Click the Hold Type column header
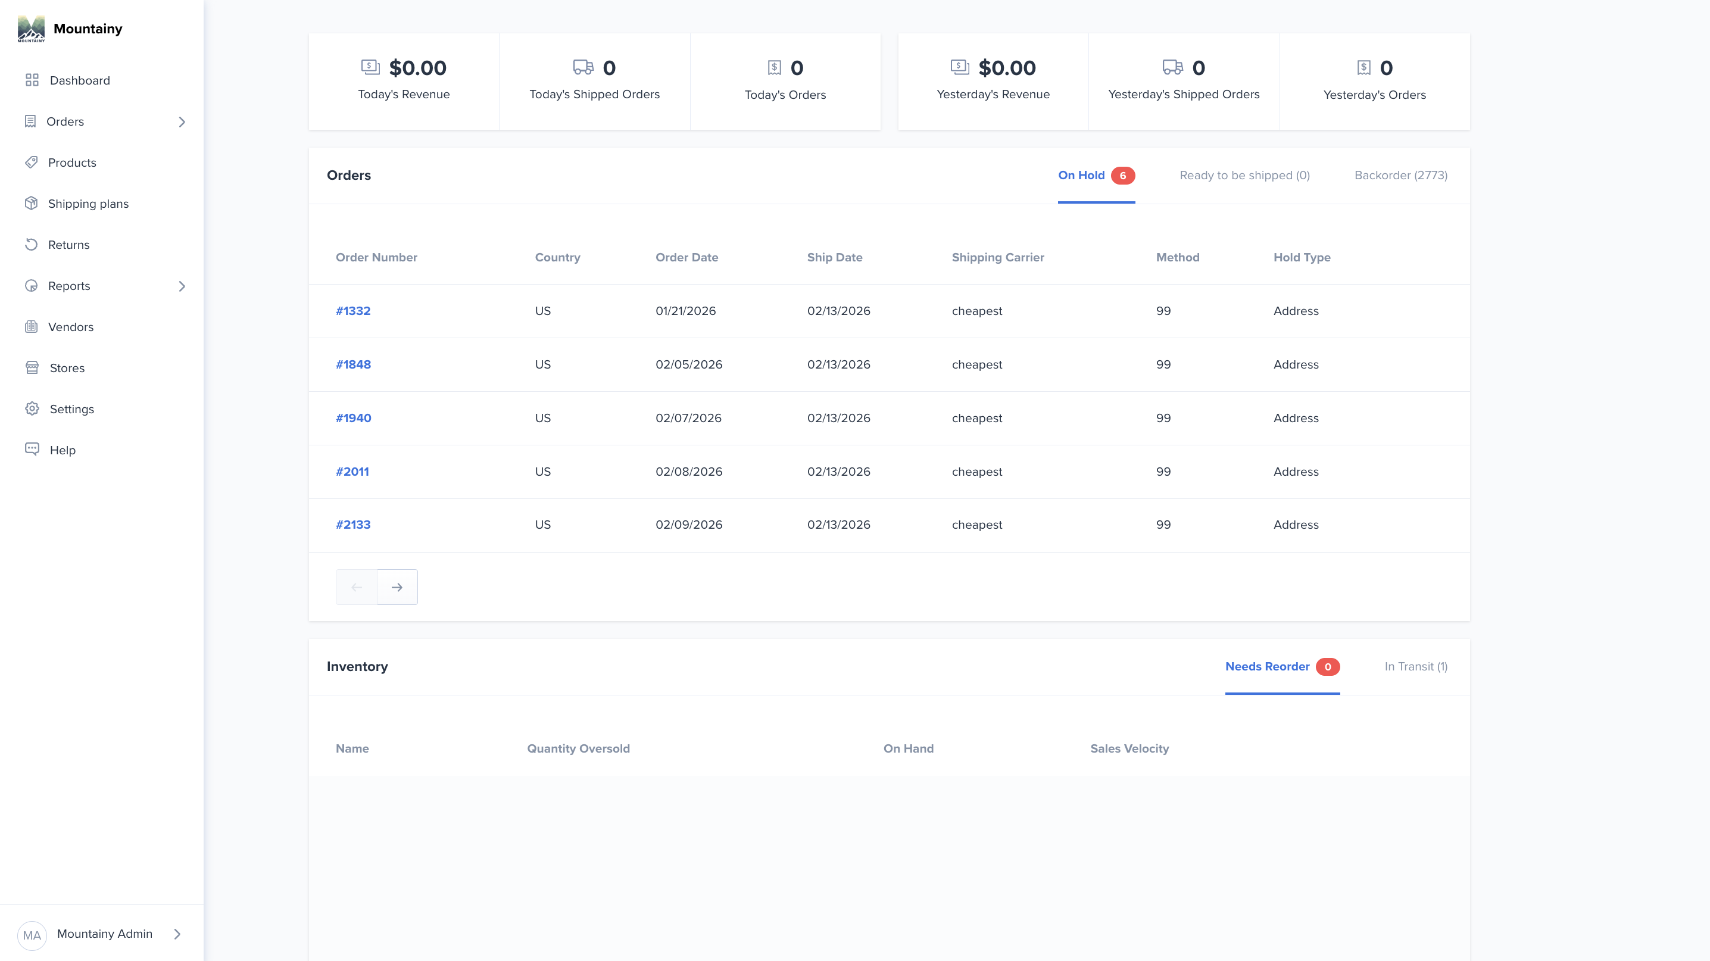Image resolution: width=1710 pixels, height=961 pixels. pos(1302,257)
